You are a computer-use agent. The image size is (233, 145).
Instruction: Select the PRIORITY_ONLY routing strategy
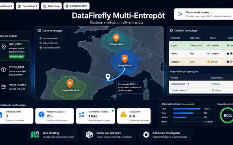pos(15,87)
